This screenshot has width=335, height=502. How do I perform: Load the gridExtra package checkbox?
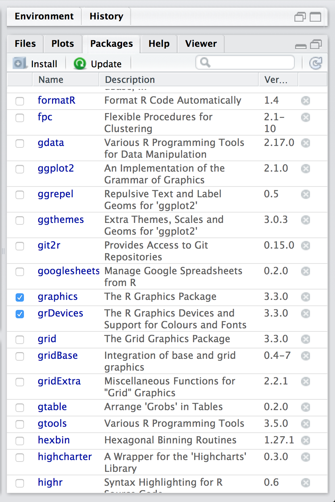[x=20, y=382]
